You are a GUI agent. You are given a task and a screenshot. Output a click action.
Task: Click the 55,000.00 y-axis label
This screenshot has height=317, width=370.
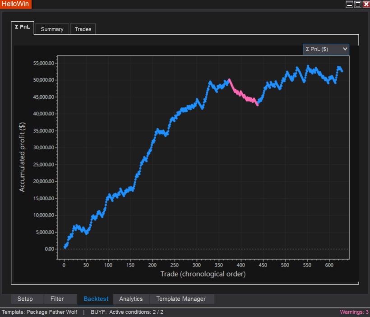click(x=44, y=63)
